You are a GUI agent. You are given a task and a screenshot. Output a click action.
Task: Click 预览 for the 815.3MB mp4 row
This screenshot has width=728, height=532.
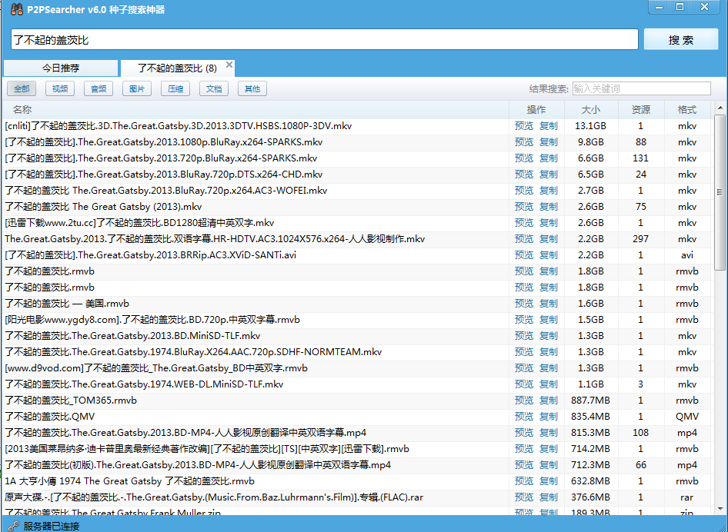click(524, 433)
